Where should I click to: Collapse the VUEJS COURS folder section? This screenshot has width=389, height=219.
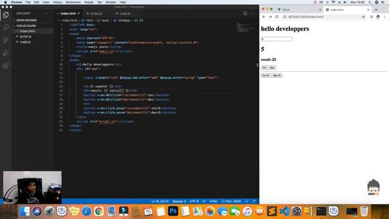click(x=26, y=26)
